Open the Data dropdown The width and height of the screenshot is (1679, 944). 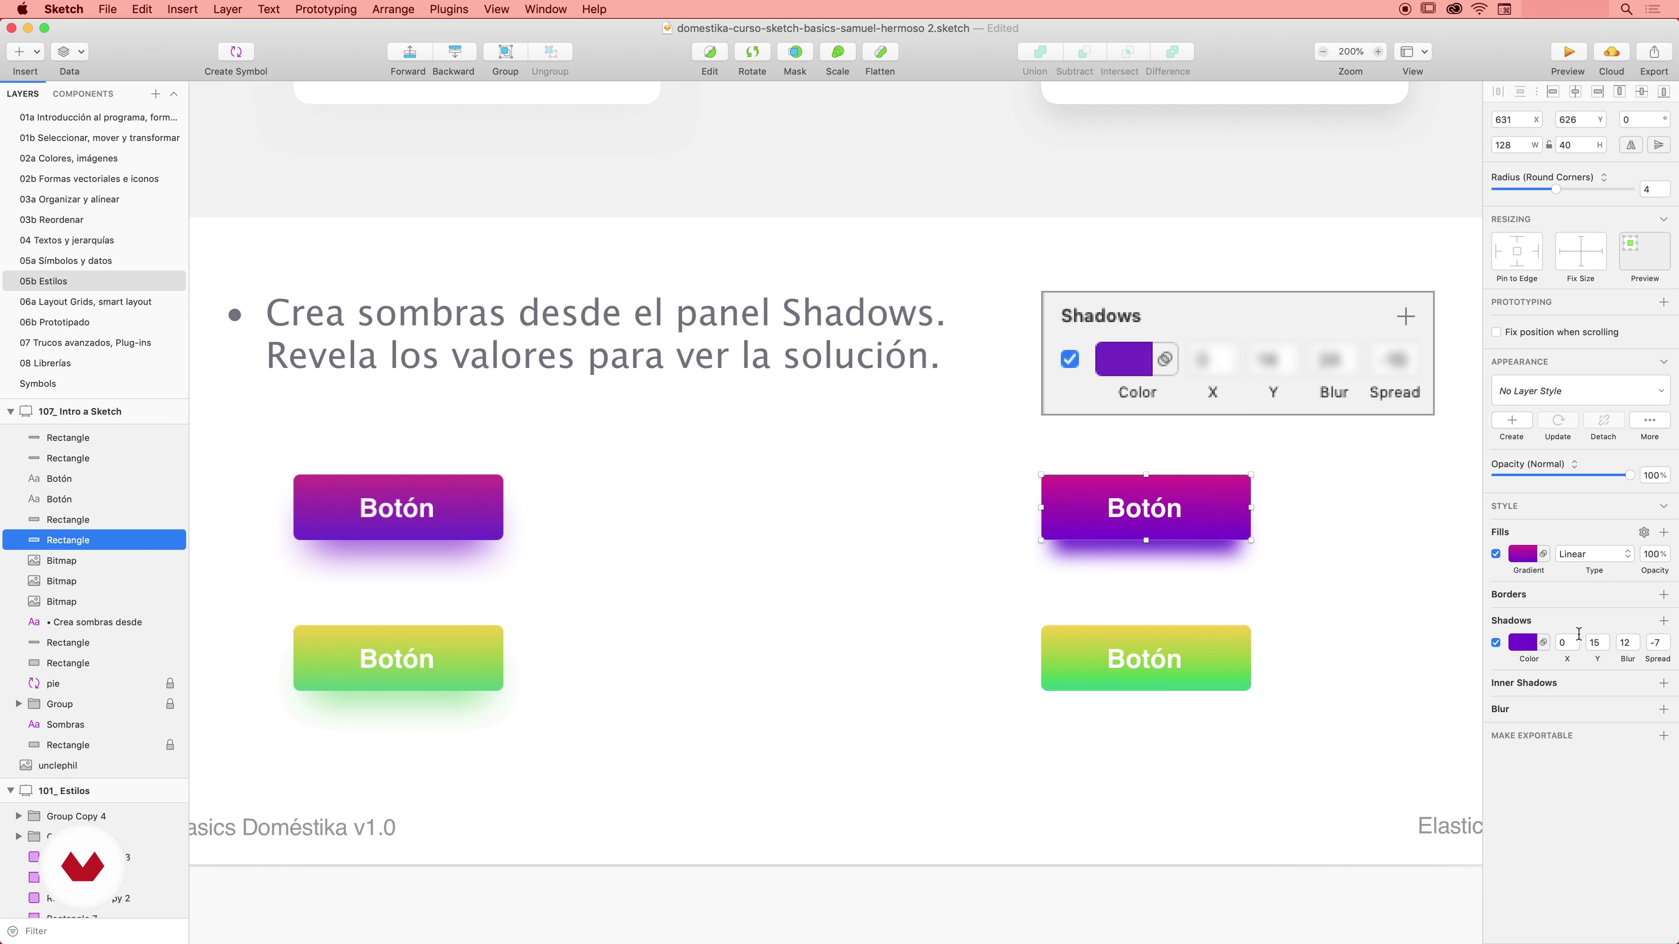pos(70,52)
